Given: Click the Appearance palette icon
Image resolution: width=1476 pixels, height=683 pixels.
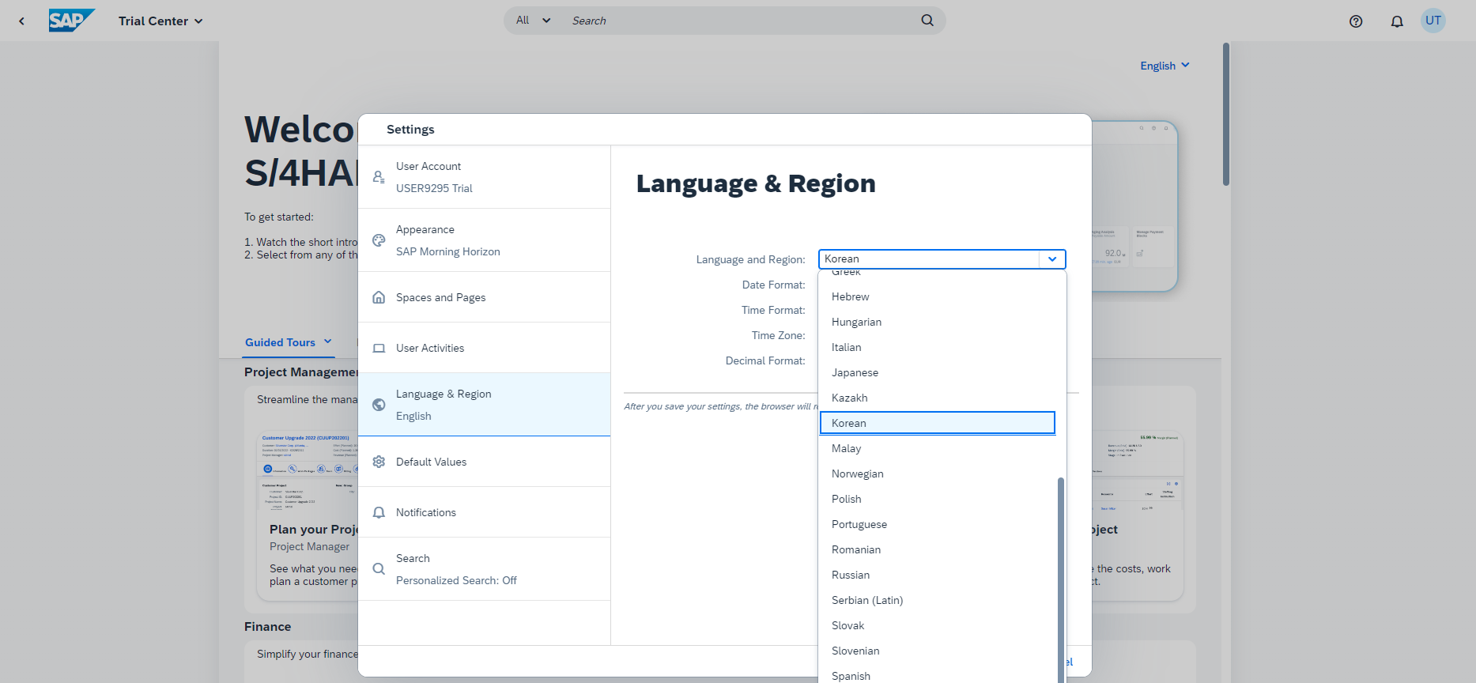Looking at the screenshot, I should (x=379, y=240).
